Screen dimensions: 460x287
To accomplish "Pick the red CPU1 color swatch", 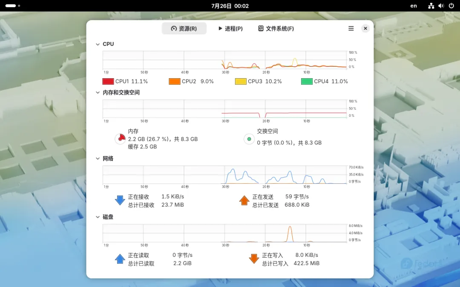I will pos(108,81).
